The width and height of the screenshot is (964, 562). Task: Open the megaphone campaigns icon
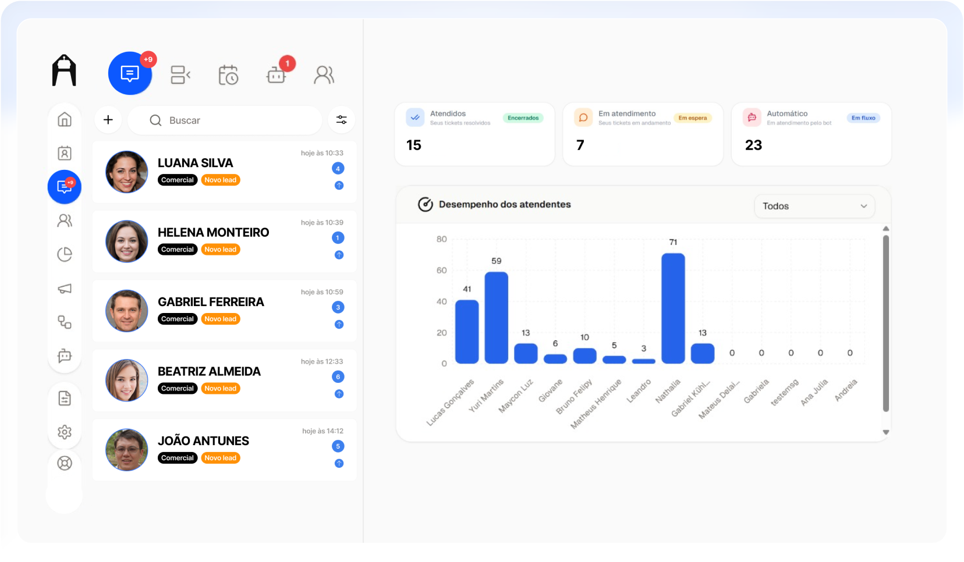pyautogui.click(x=65, y=289)
